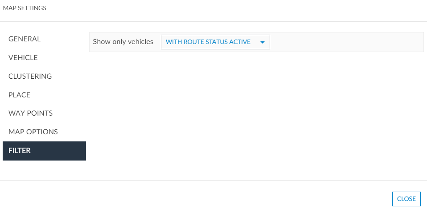
Task: Click blank content area below filter row
Action: pos(256,116)
